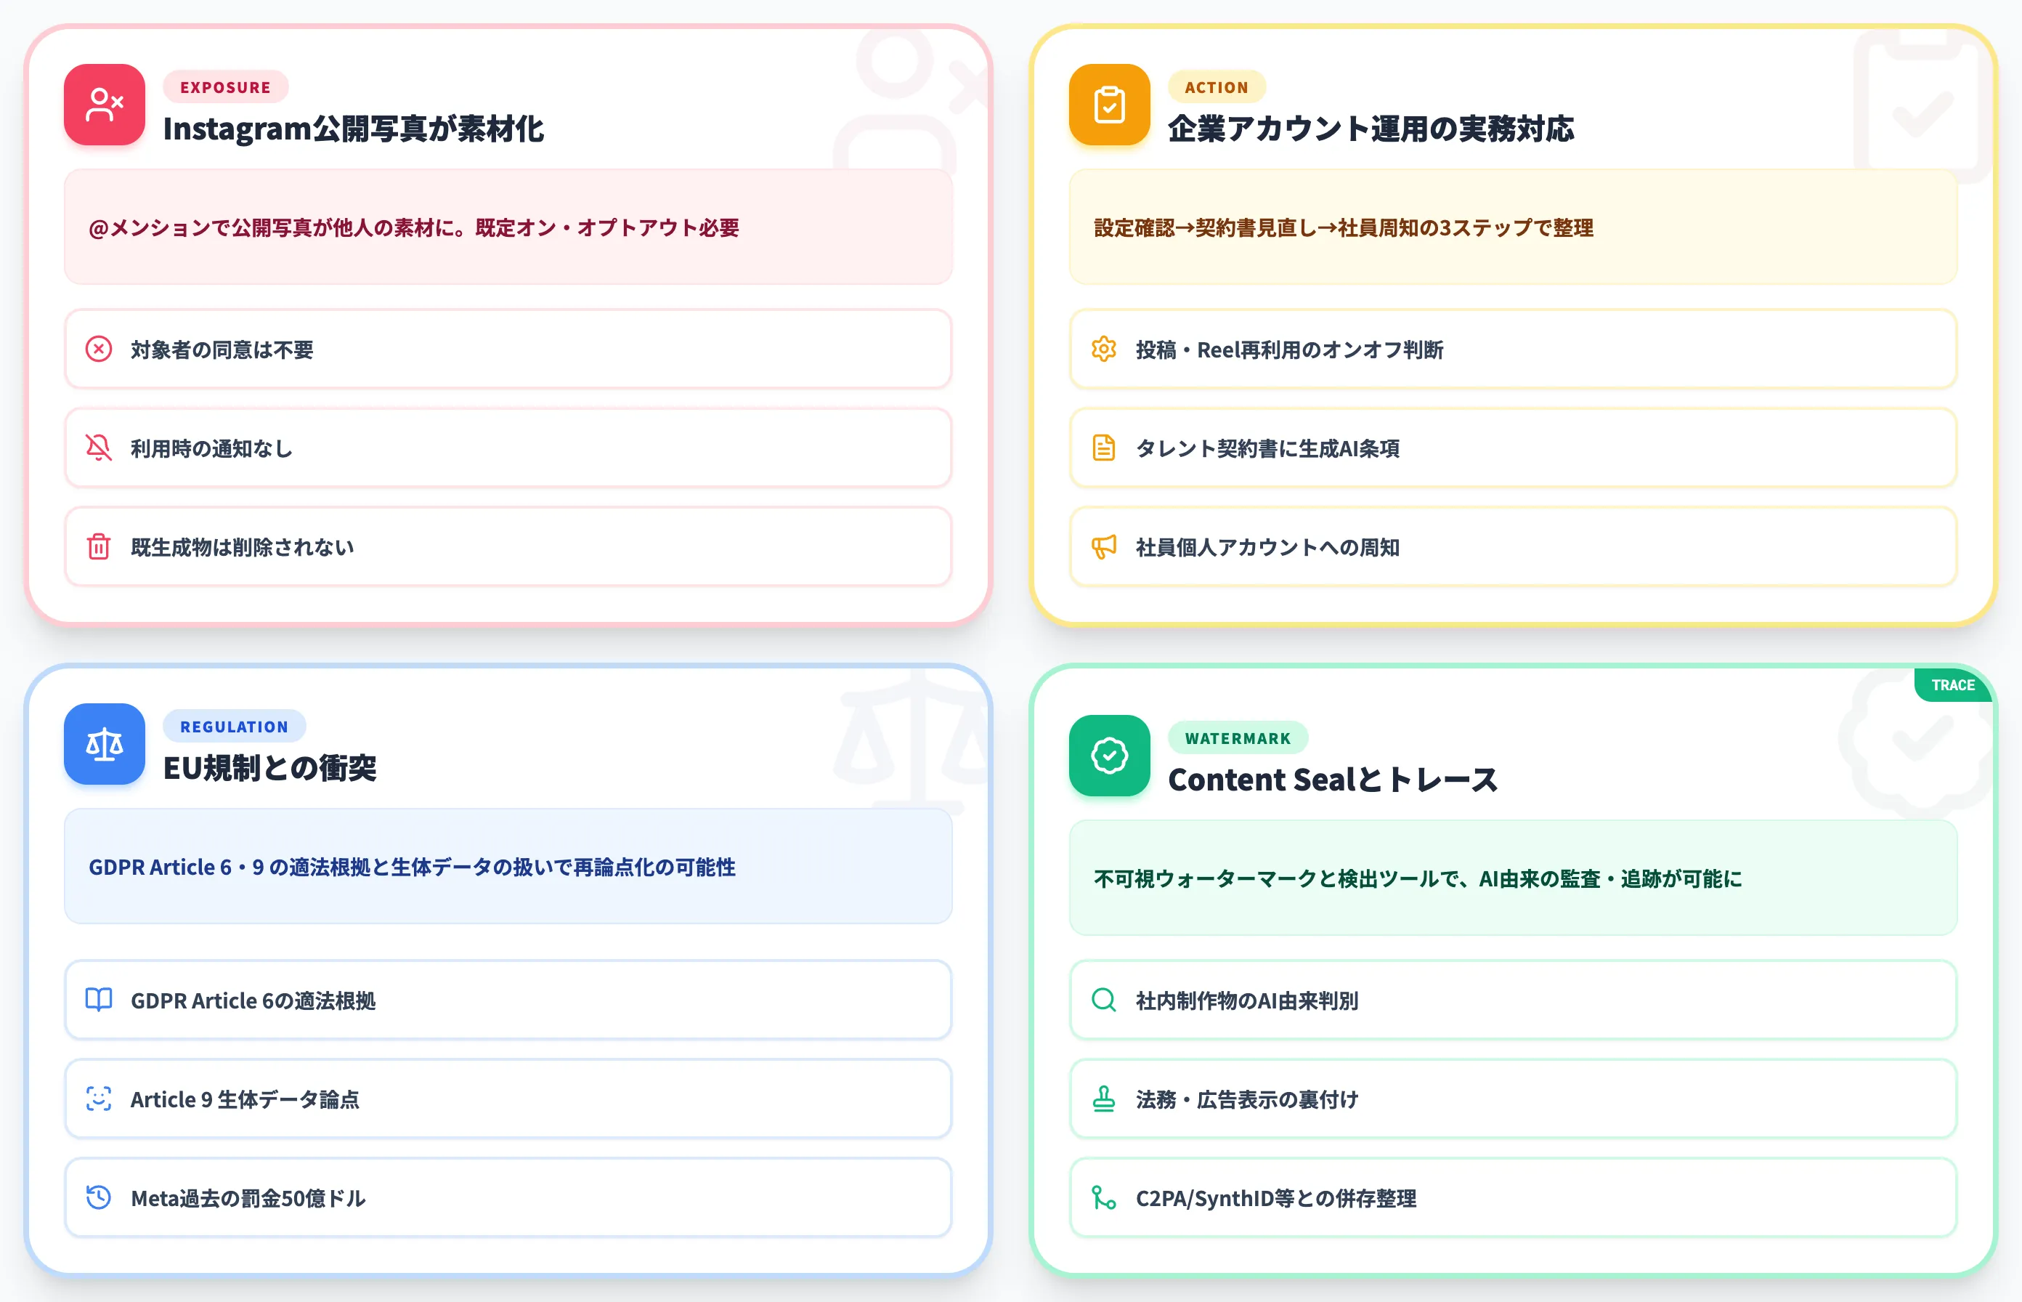
Task: Click the face-scan icon beside Article 9 生体データ論点
Action: pyautogui.click(x=99, y=1099)
